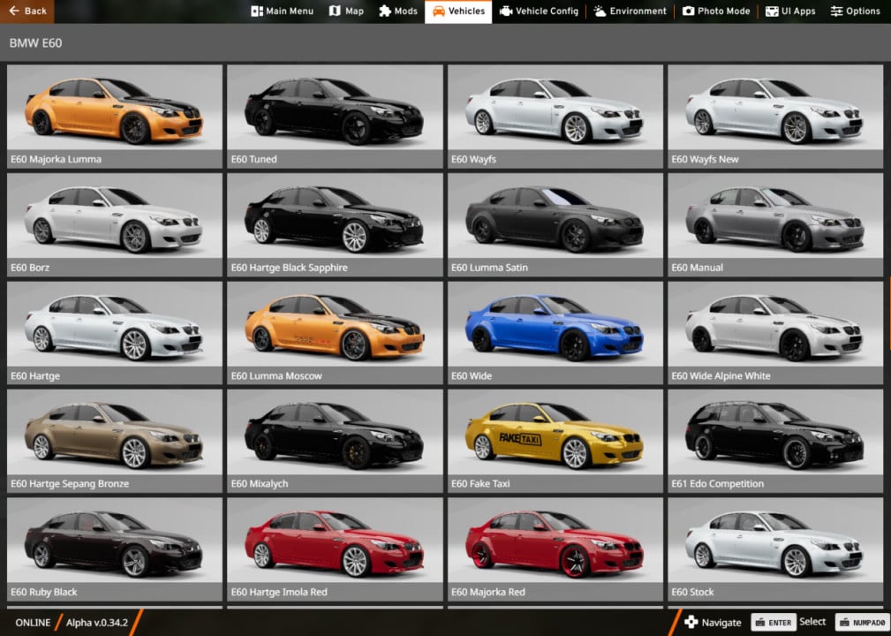Click the Back arrow icon
The height and width of the screenshot is (636, 891).
14,11
